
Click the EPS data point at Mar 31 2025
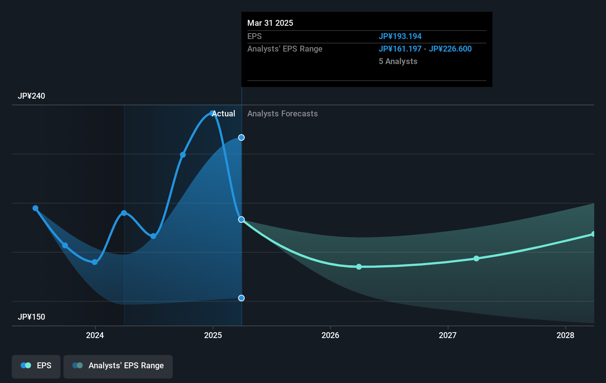241,219
